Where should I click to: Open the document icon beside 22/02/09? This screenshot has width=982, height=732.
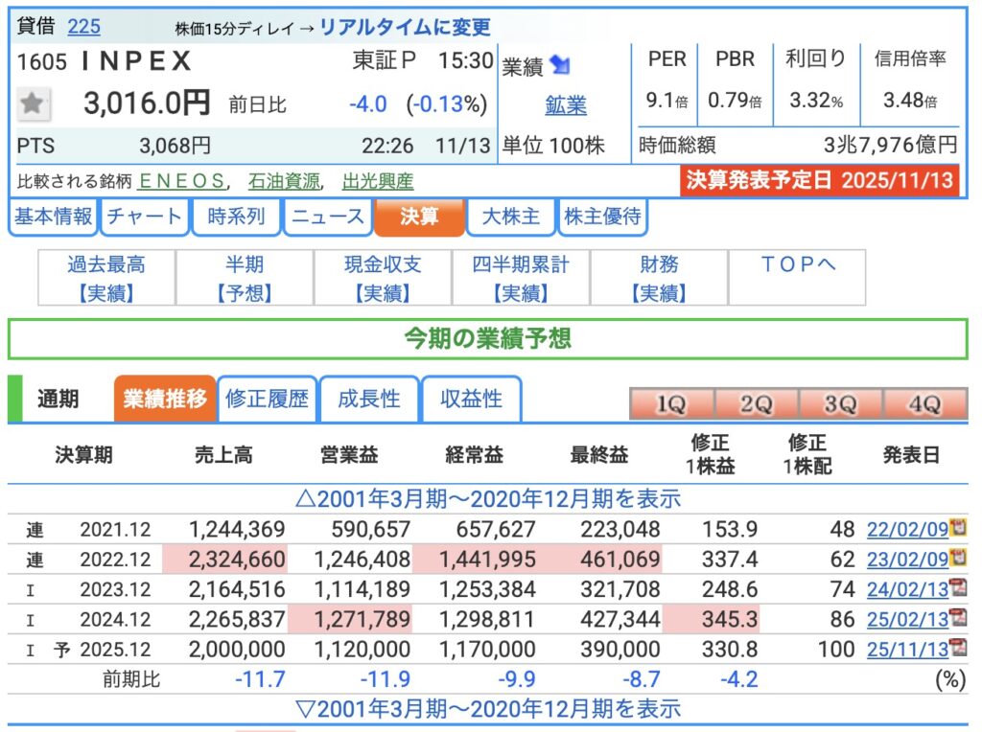(956, 528)
